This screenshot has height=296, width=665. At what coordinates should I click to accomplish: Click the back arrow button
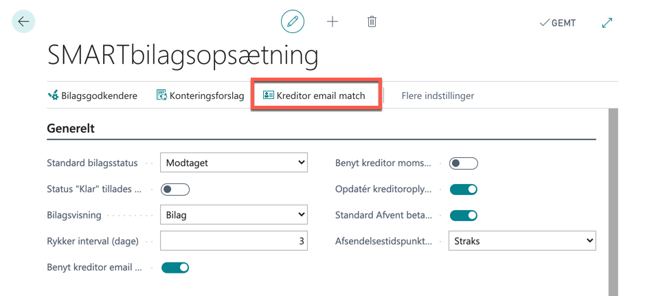[x=23, y=21]
